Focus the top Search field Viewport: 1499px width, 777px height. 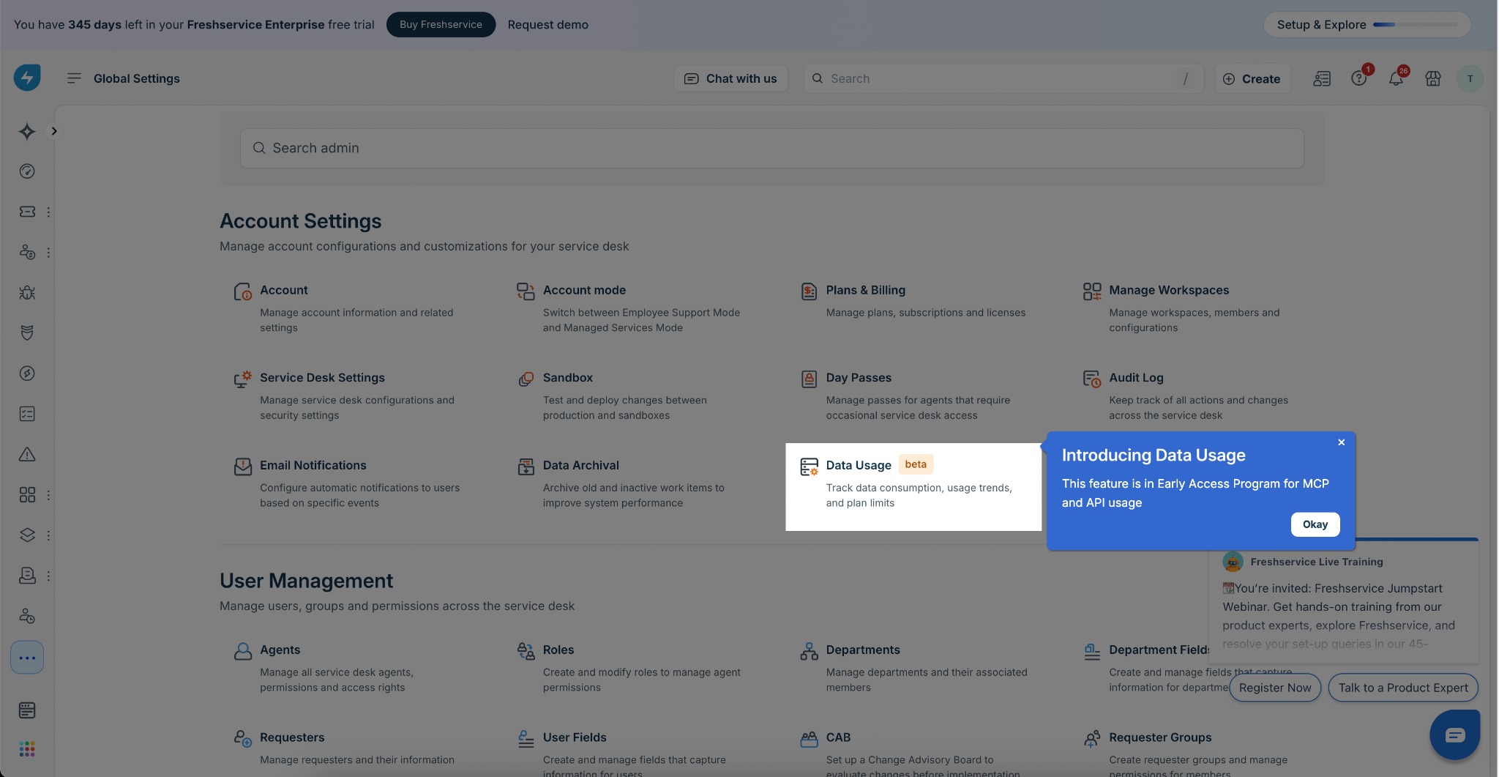(x=1003, y=78)
